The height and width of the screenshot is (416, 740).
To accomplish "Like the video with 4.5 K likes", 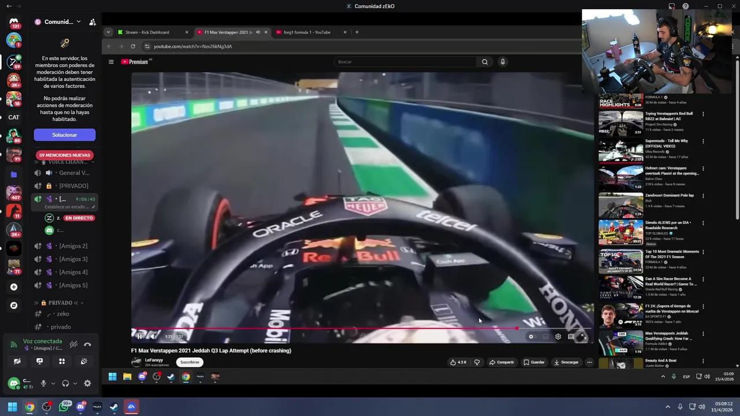I will pyautogui.click(x=459, y=362).
